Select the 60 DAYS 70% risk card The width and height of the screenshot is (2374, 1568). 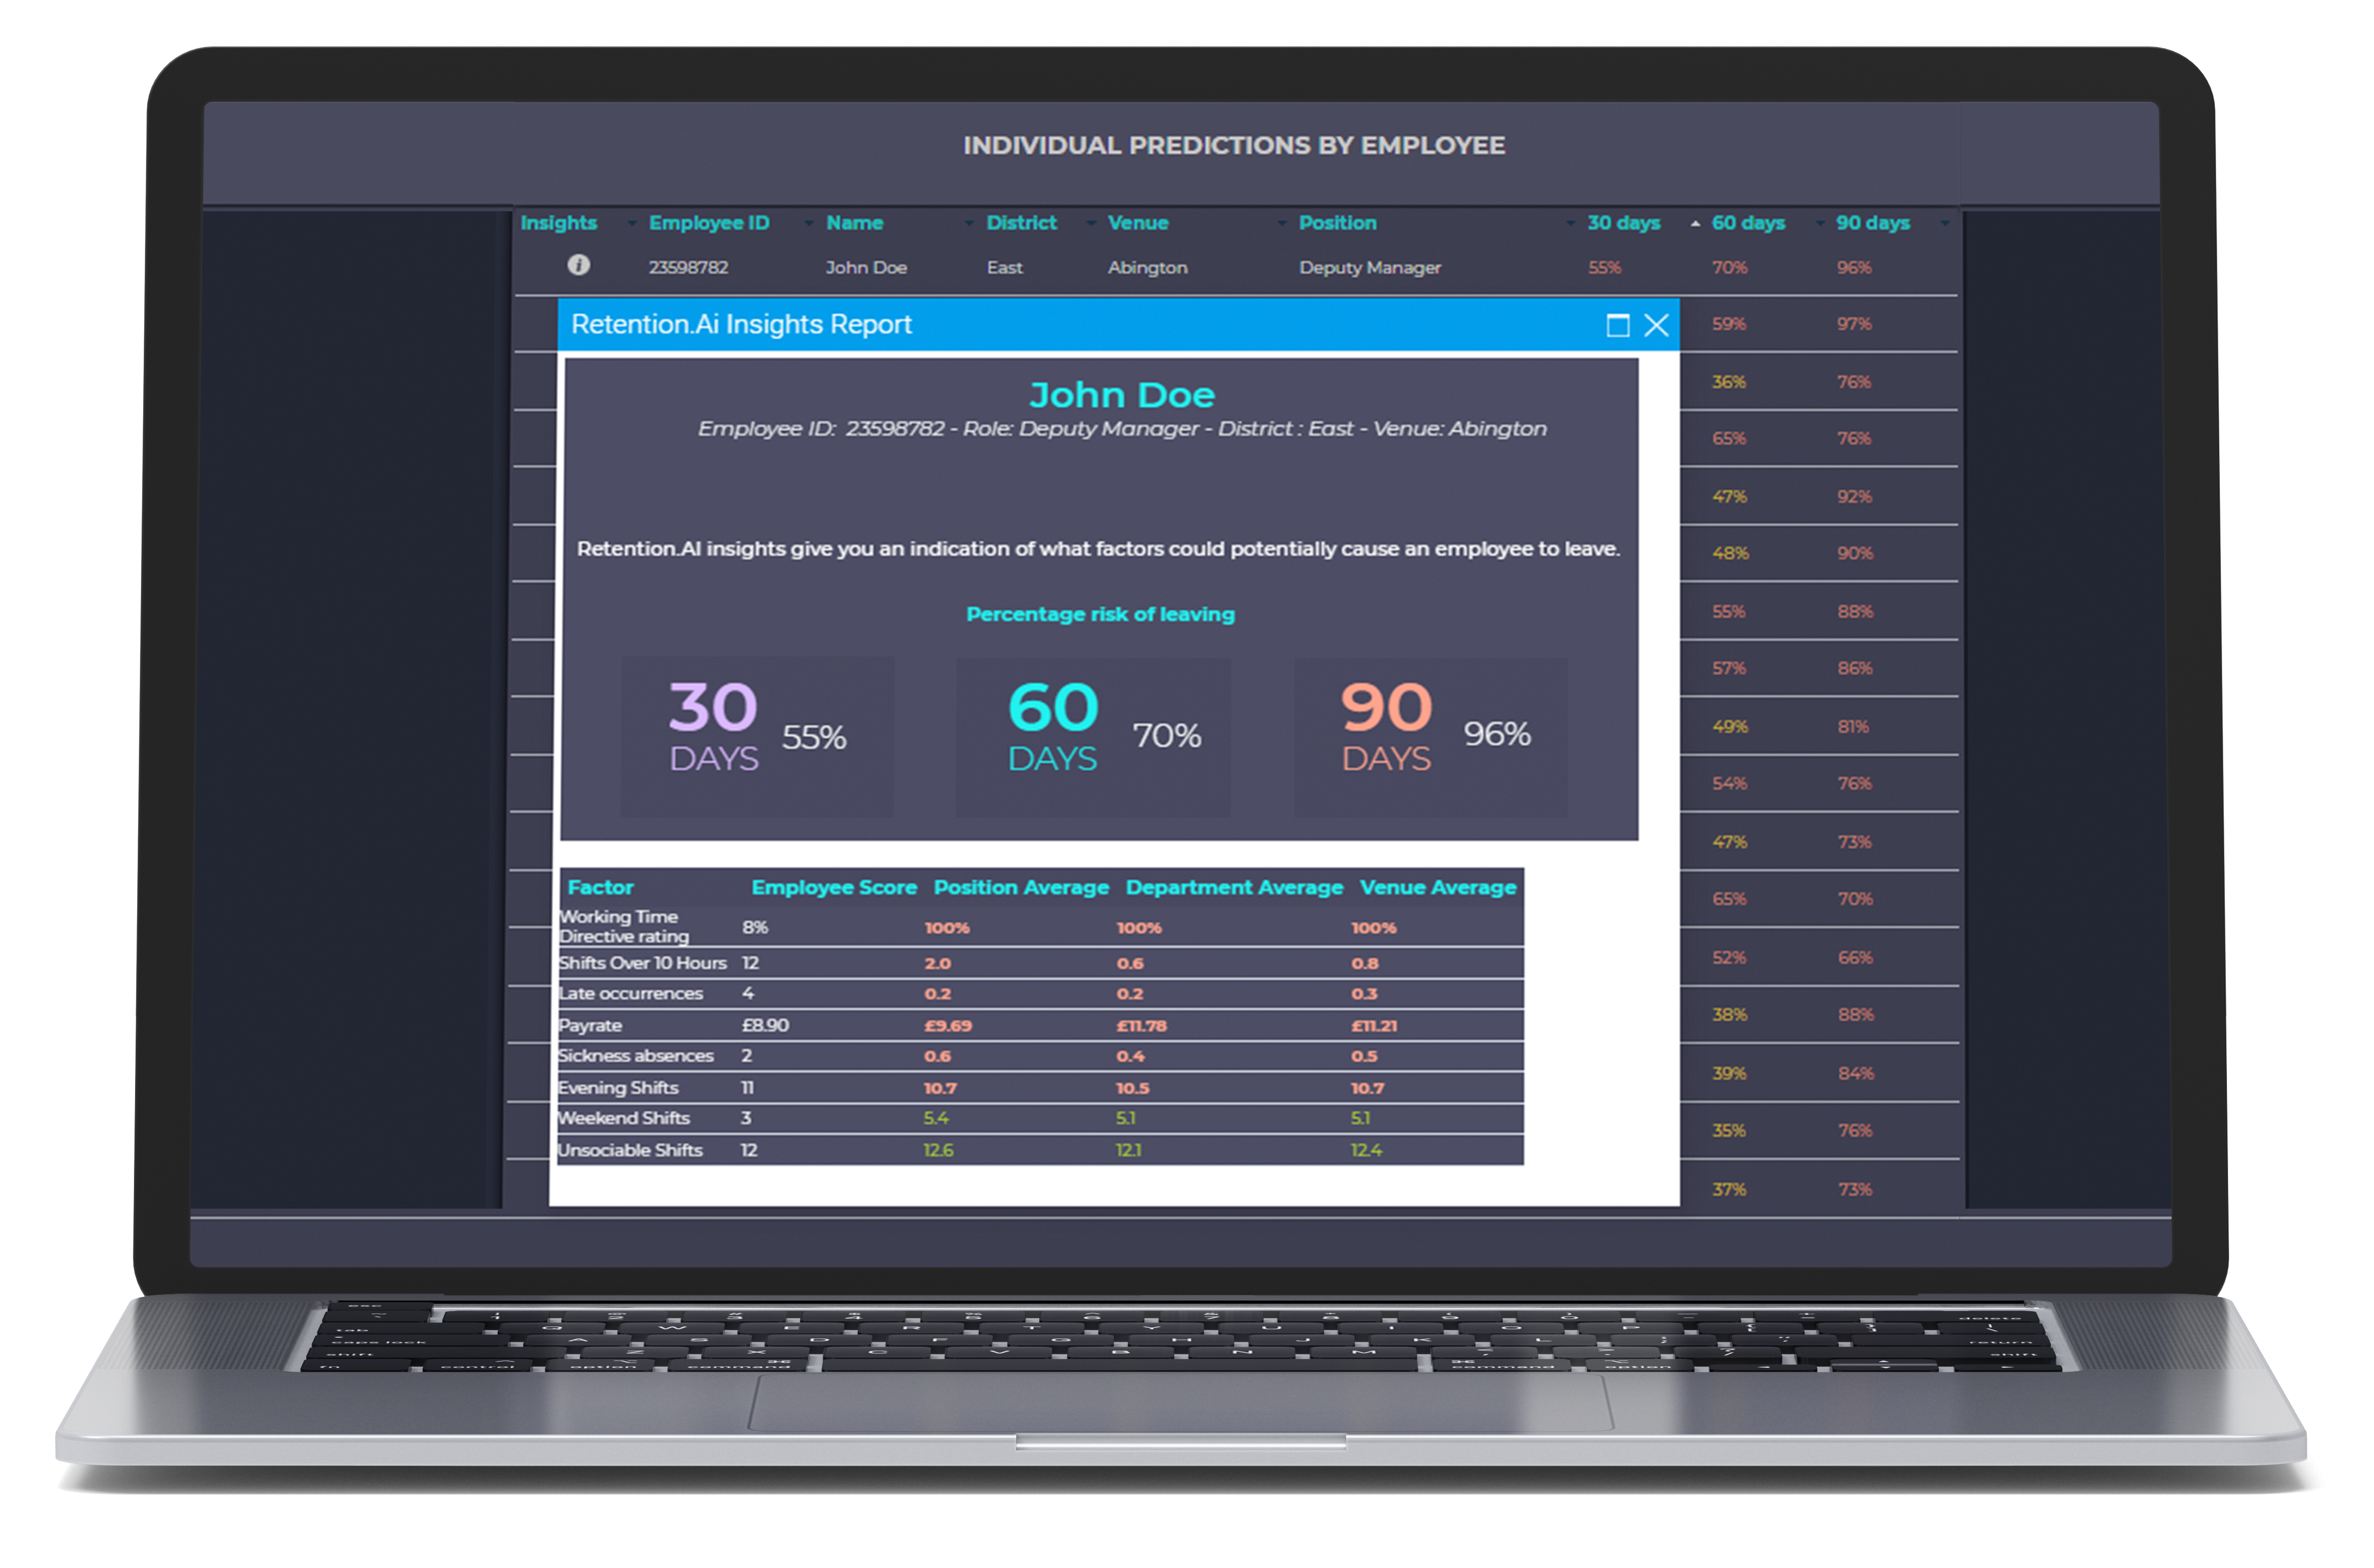(x=1092, y=736)
